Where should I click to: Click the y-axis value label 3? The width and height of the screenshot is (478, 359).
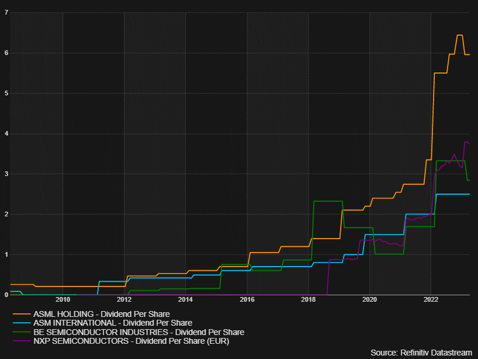pos(6,174)
